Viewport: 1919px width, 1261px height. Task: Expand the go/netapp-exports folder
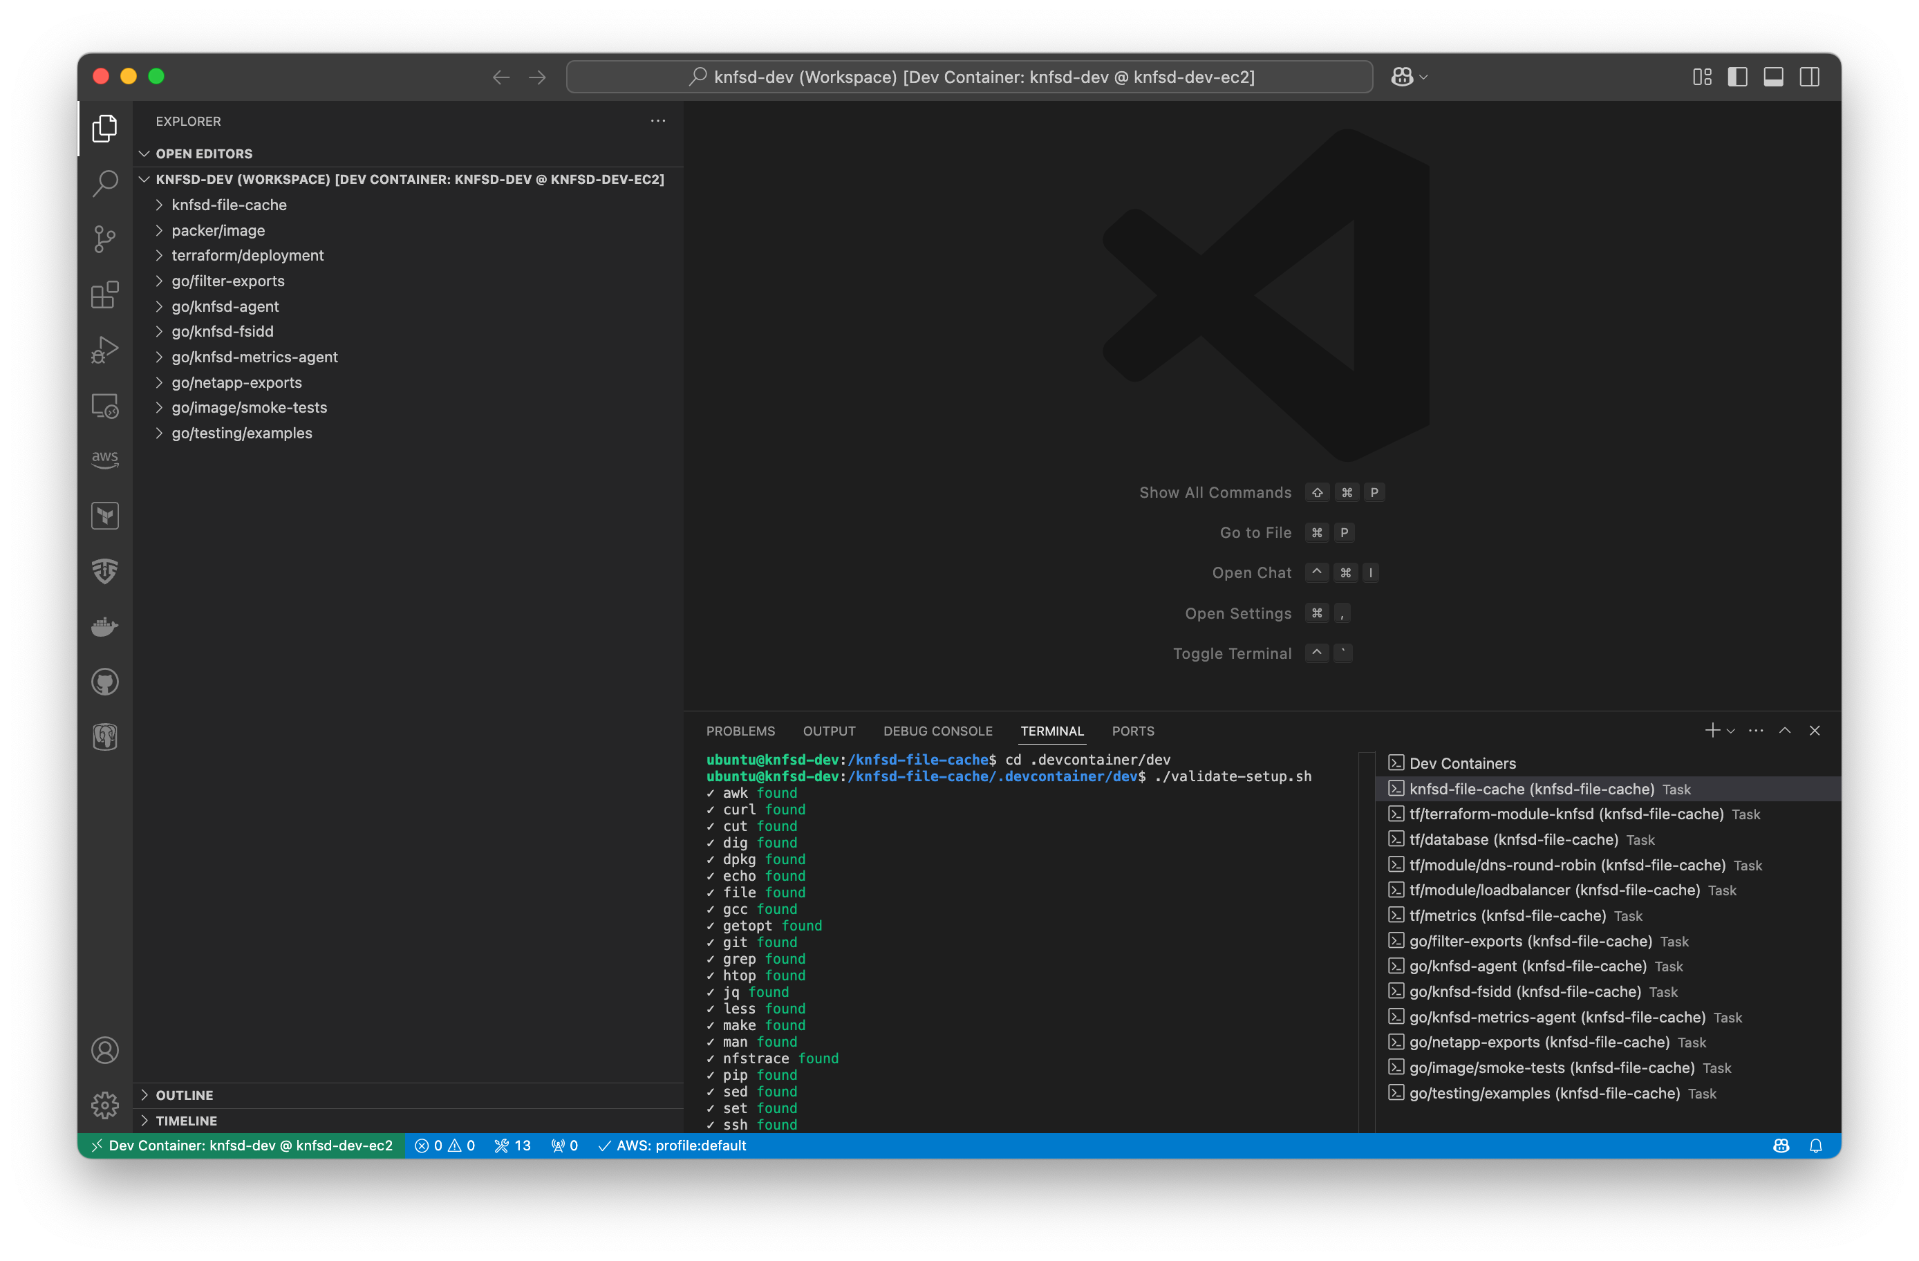[x=409, y=383]
